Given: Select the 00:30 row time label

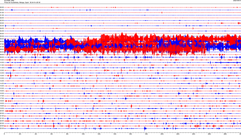Looking at the screenshot, I should pyautogui.click(x=2, y=10).
